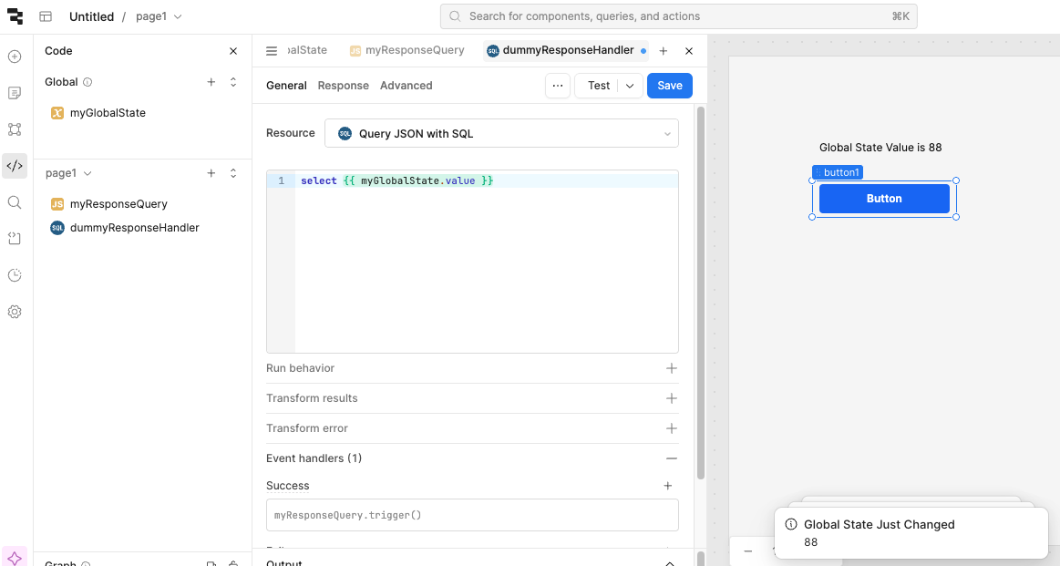Expand the Transform results section
This screenshot has width=1060, height=566.
pyautogui.click(x=672, y=398)
